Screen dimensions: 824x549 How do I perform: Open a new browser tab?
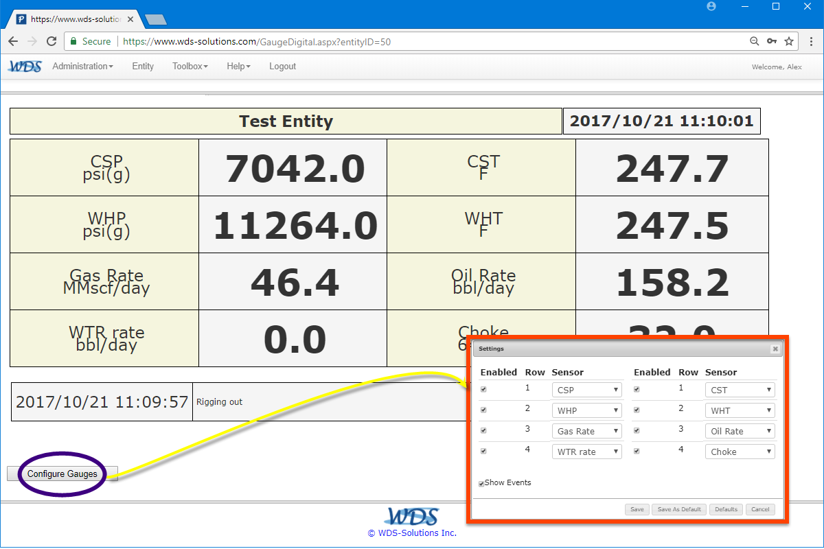[156, 20]
